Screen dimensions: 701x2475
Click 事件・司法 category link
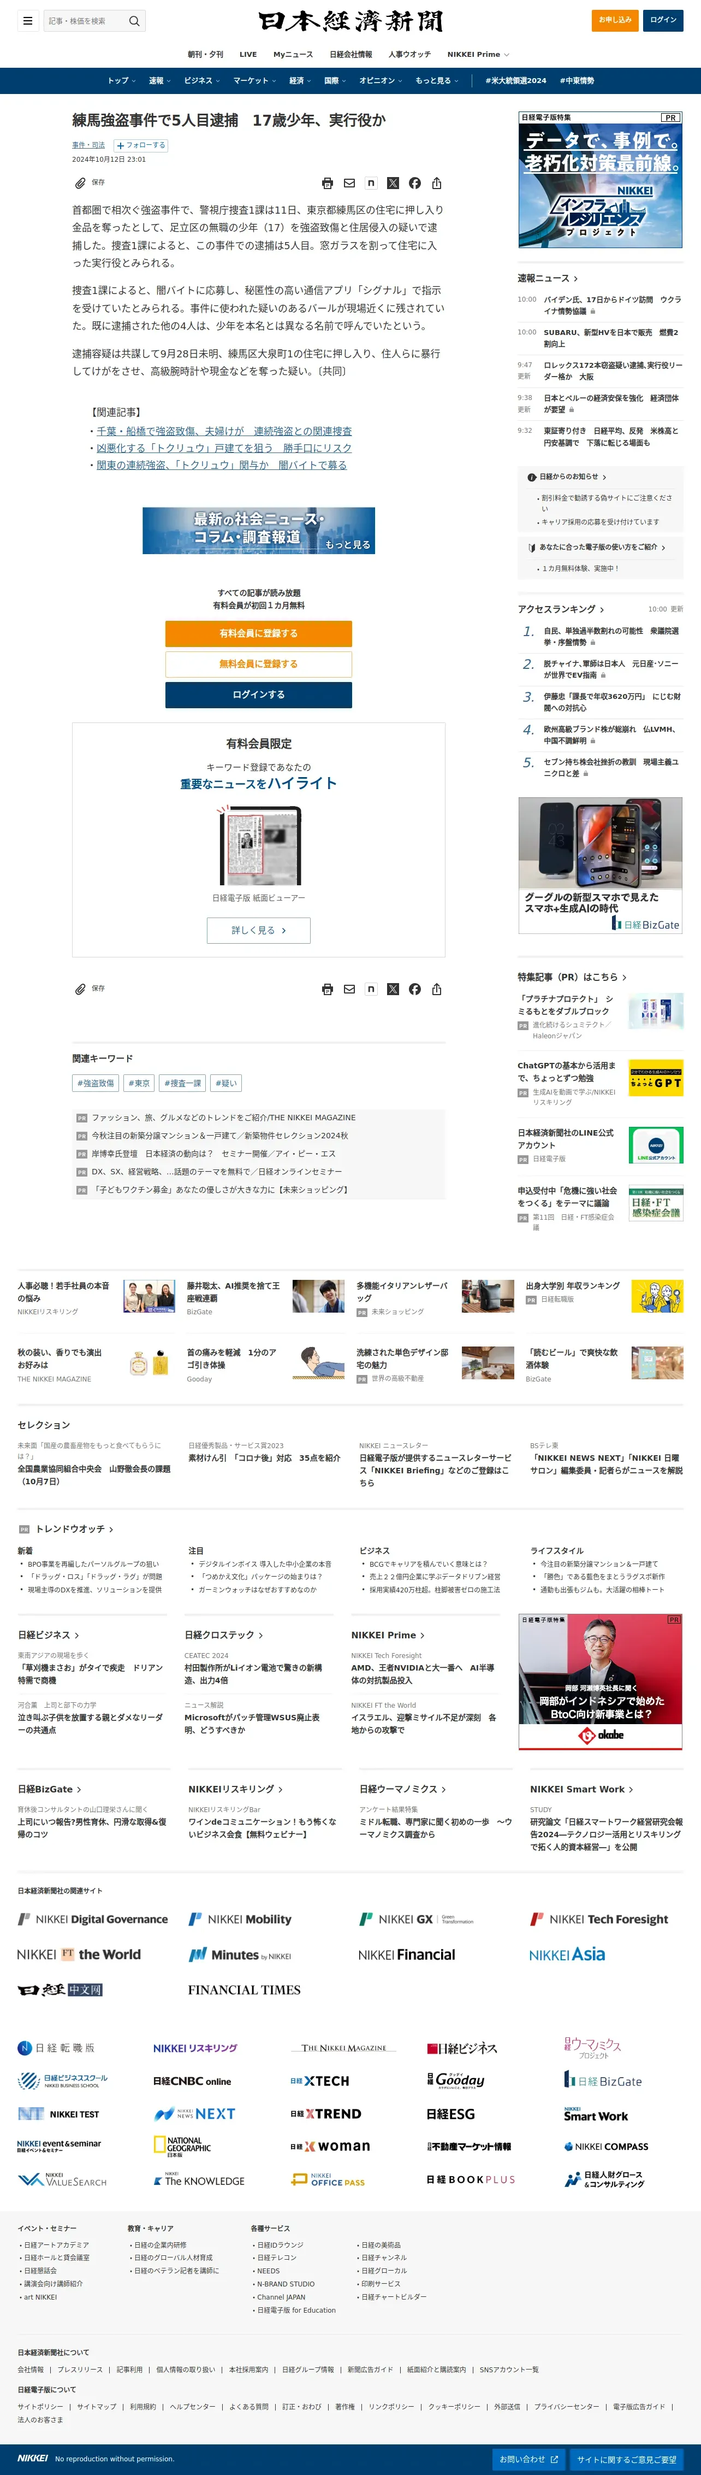(88, 145)
